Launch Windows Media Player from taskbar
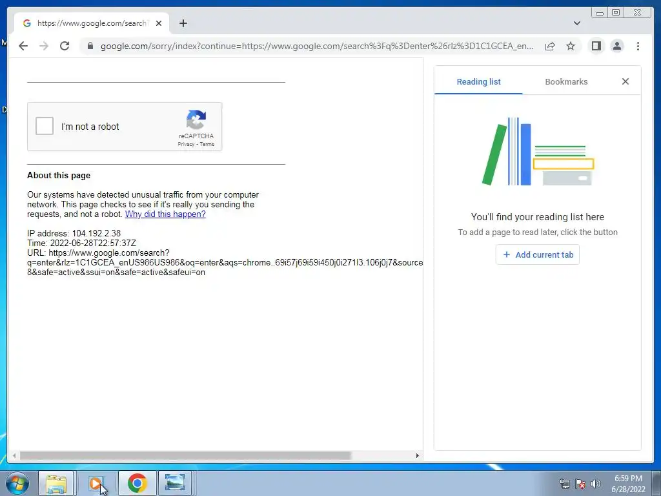The width and height of the screenshot is (661, 496). 96,483
